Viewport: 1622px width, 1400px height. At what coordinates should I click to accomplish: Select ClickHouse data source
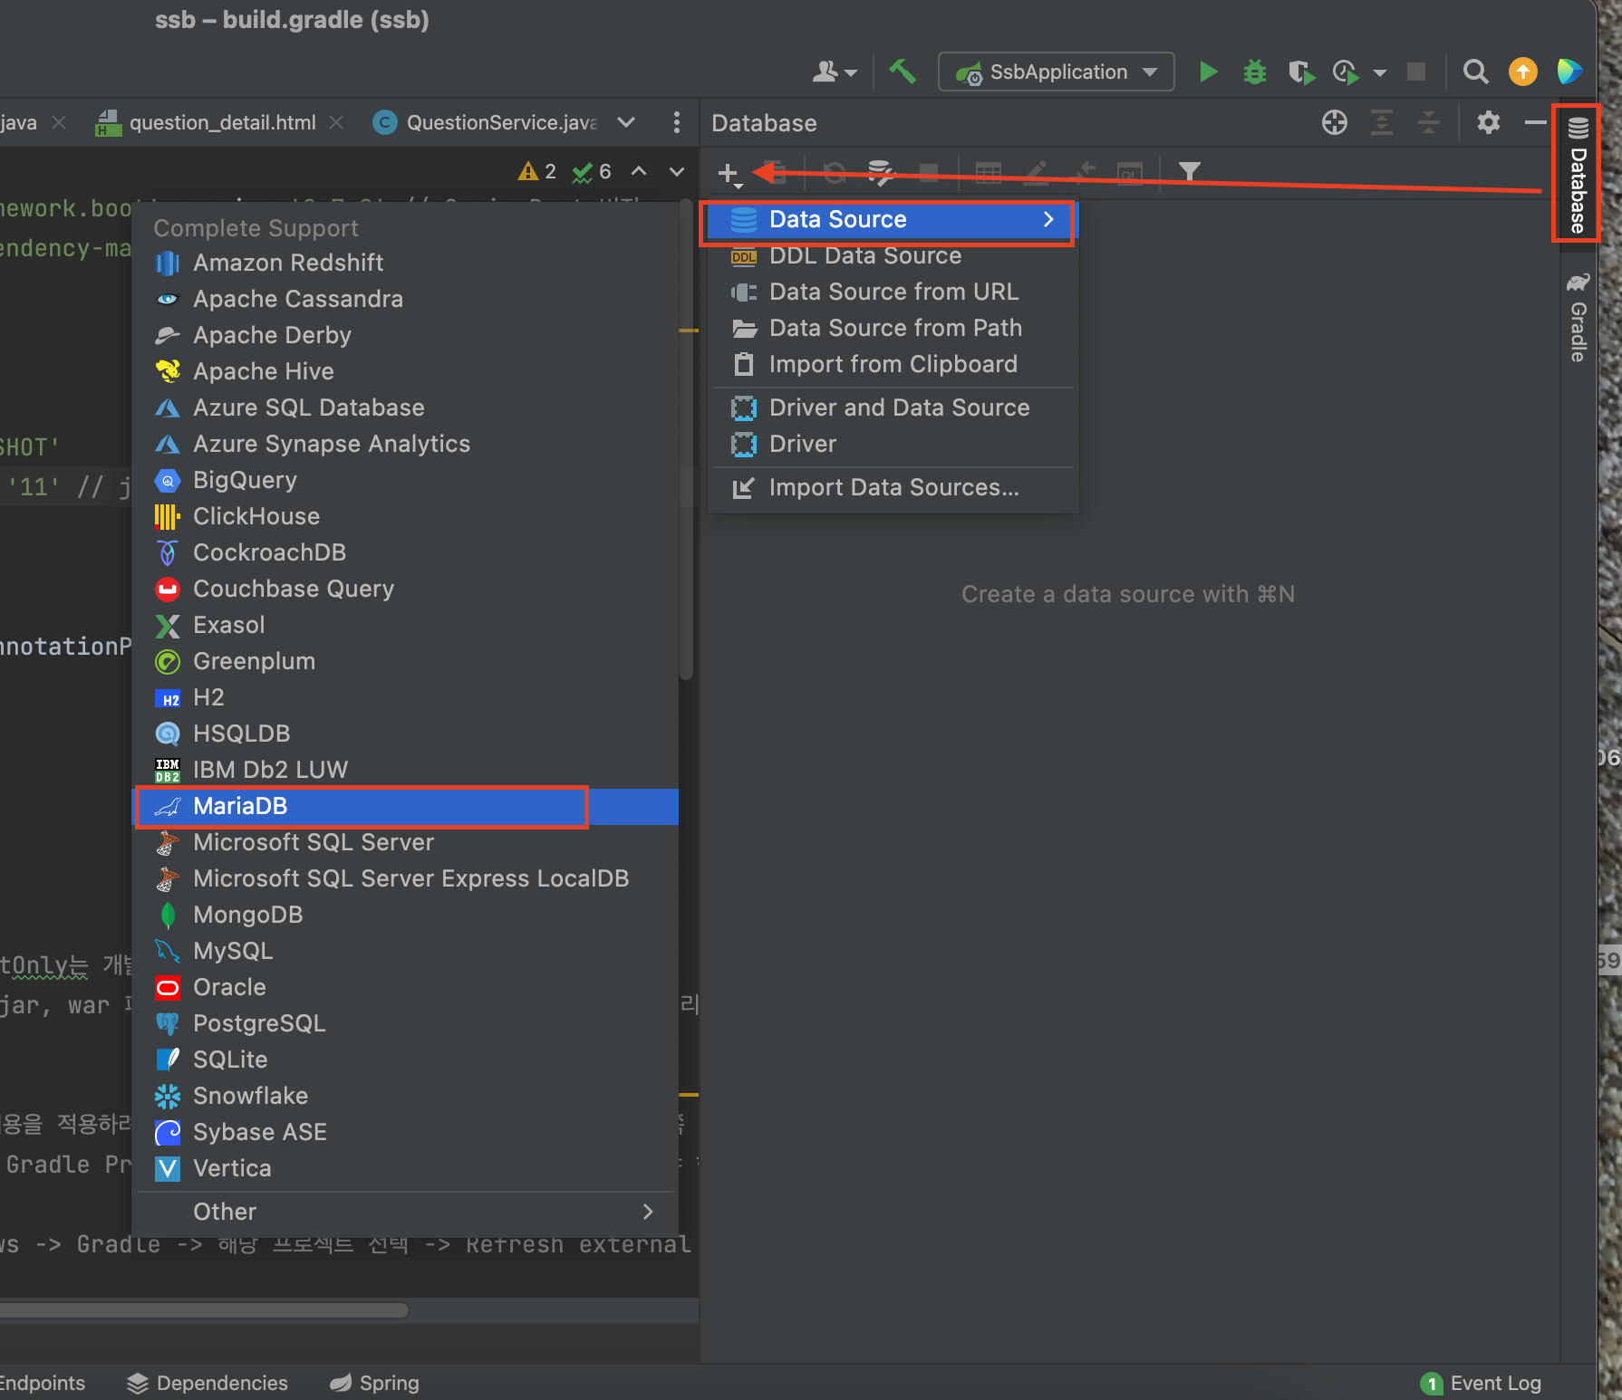point(406,516)
